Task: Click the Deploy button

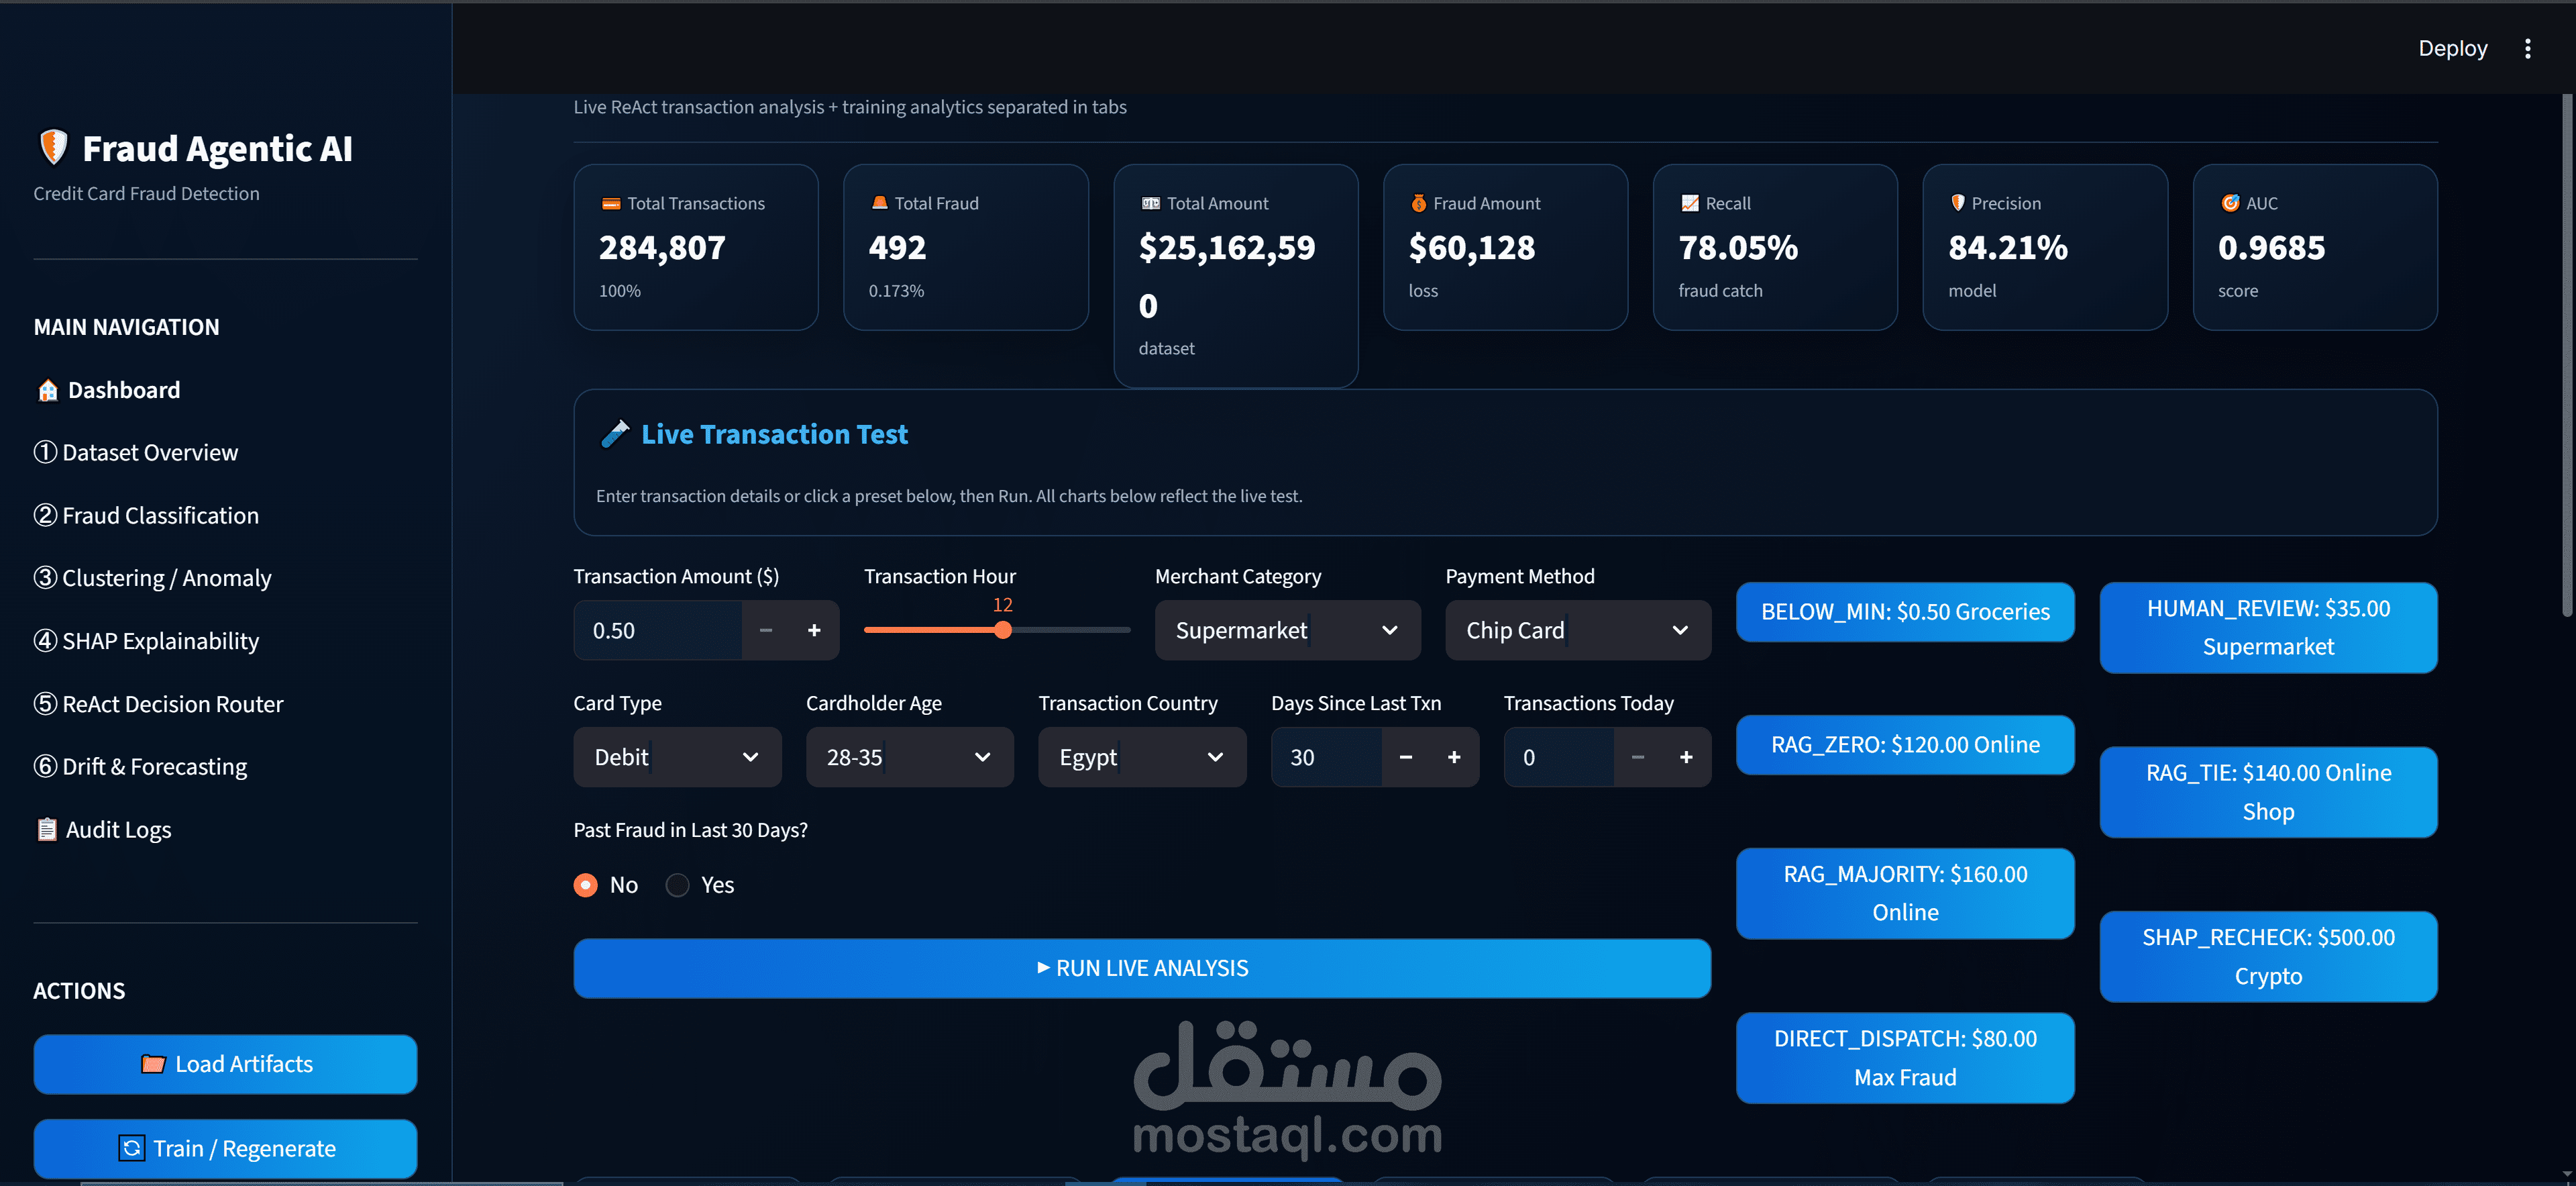Action: pyautogui.click(x=2452, y=48)
